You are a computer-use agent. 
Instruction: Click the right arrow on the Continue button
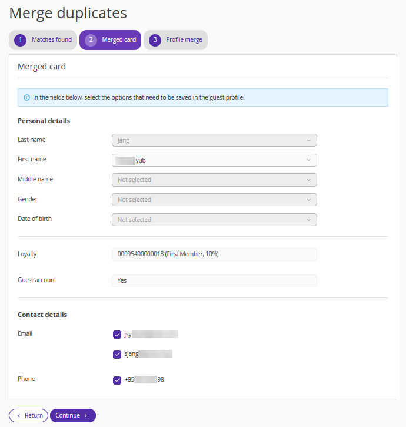pos(86,416)
